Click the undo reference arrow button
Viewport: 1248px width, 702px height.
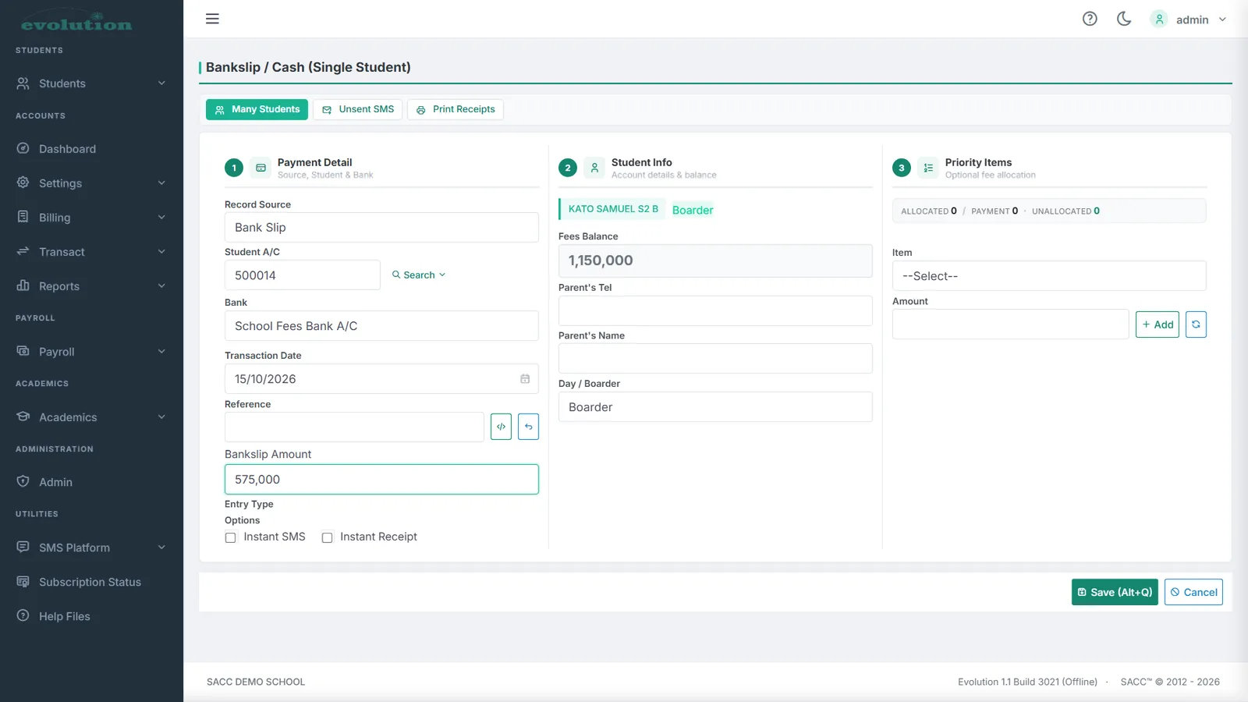pos(528,427)
